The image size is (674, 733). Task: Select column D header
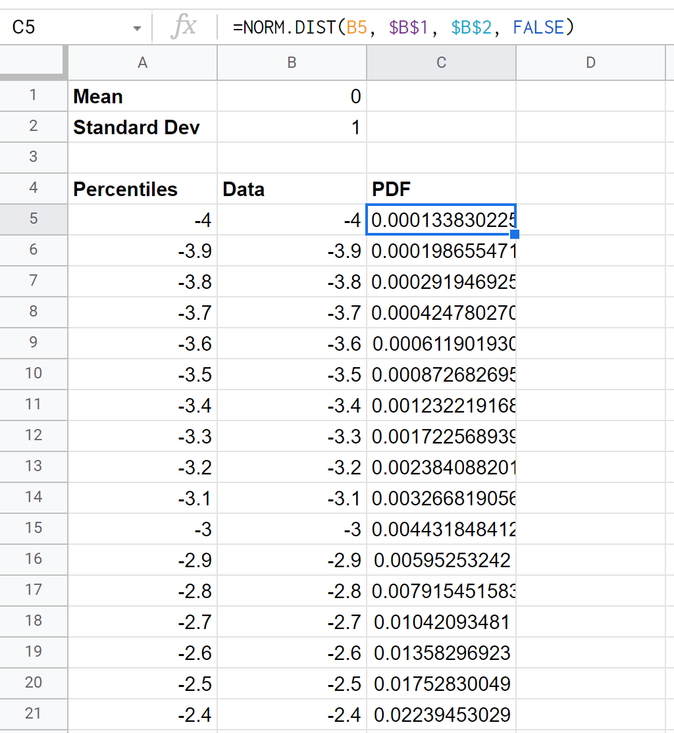(590, 63)
